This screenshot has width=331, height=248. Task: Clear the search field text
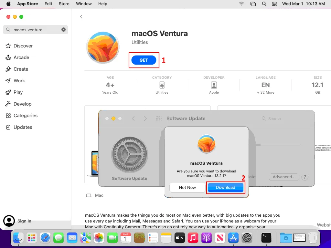tap(63, 30)
